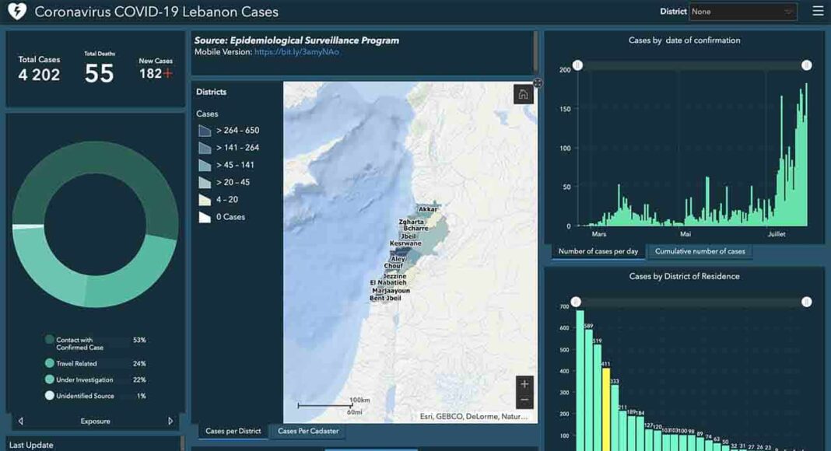Image resolution: width=831 pixels, height=451 pixels.
Task: Select Number of cases per day tab
Action: pos(598,251)
